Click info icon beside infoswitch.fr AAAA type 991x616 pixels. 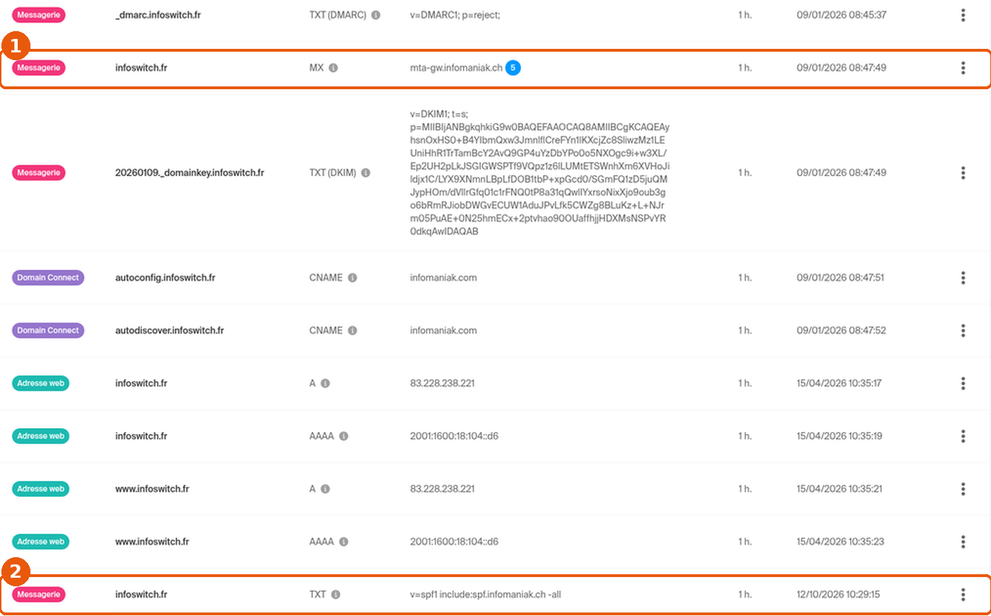click(343, 436)
